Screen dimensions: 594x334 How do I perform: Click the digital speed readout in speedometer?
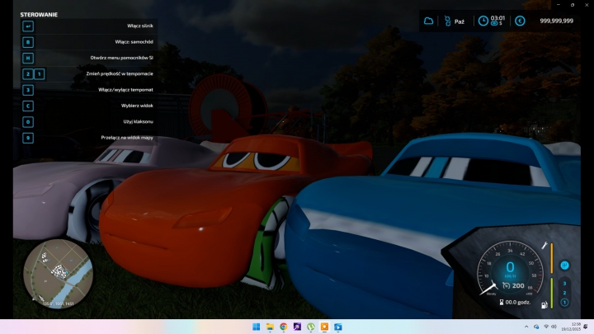pyautogui.click(x=510, y=268)
